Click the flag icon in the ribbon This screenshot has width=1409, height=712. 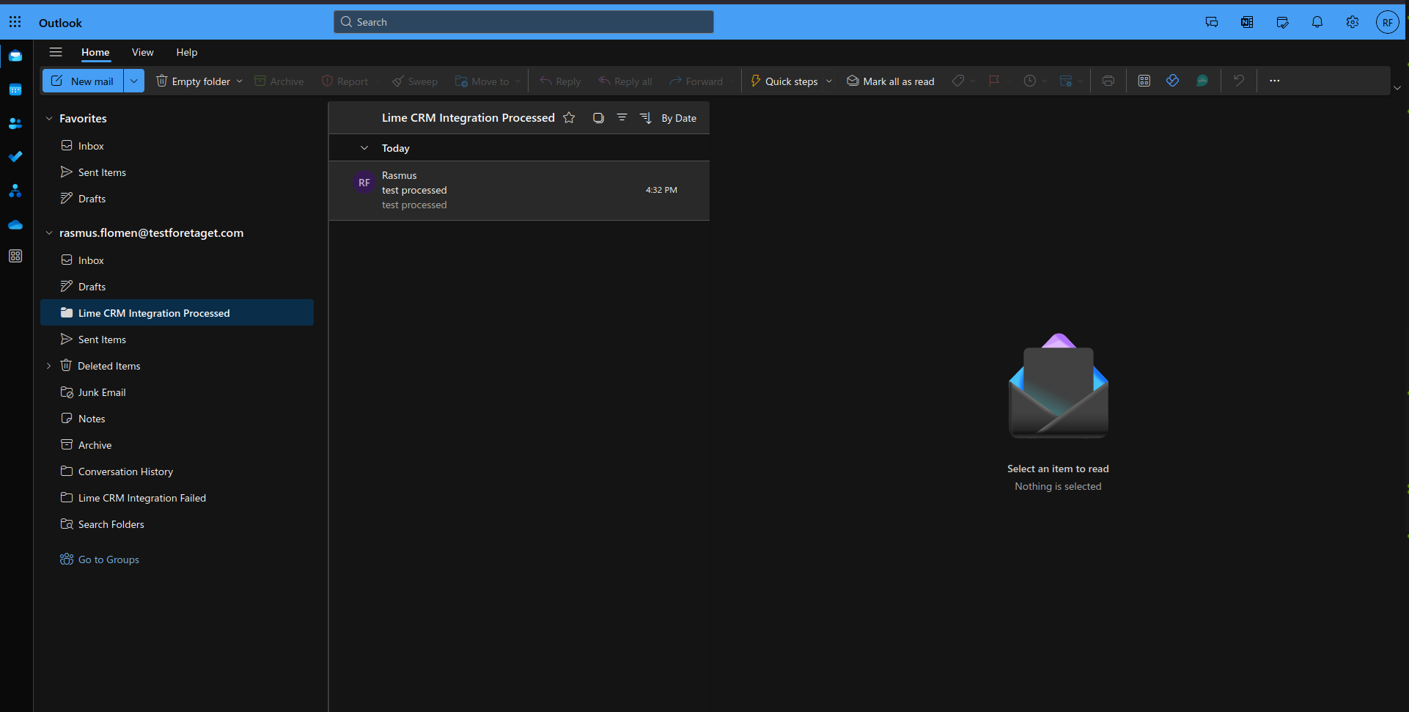994,81
